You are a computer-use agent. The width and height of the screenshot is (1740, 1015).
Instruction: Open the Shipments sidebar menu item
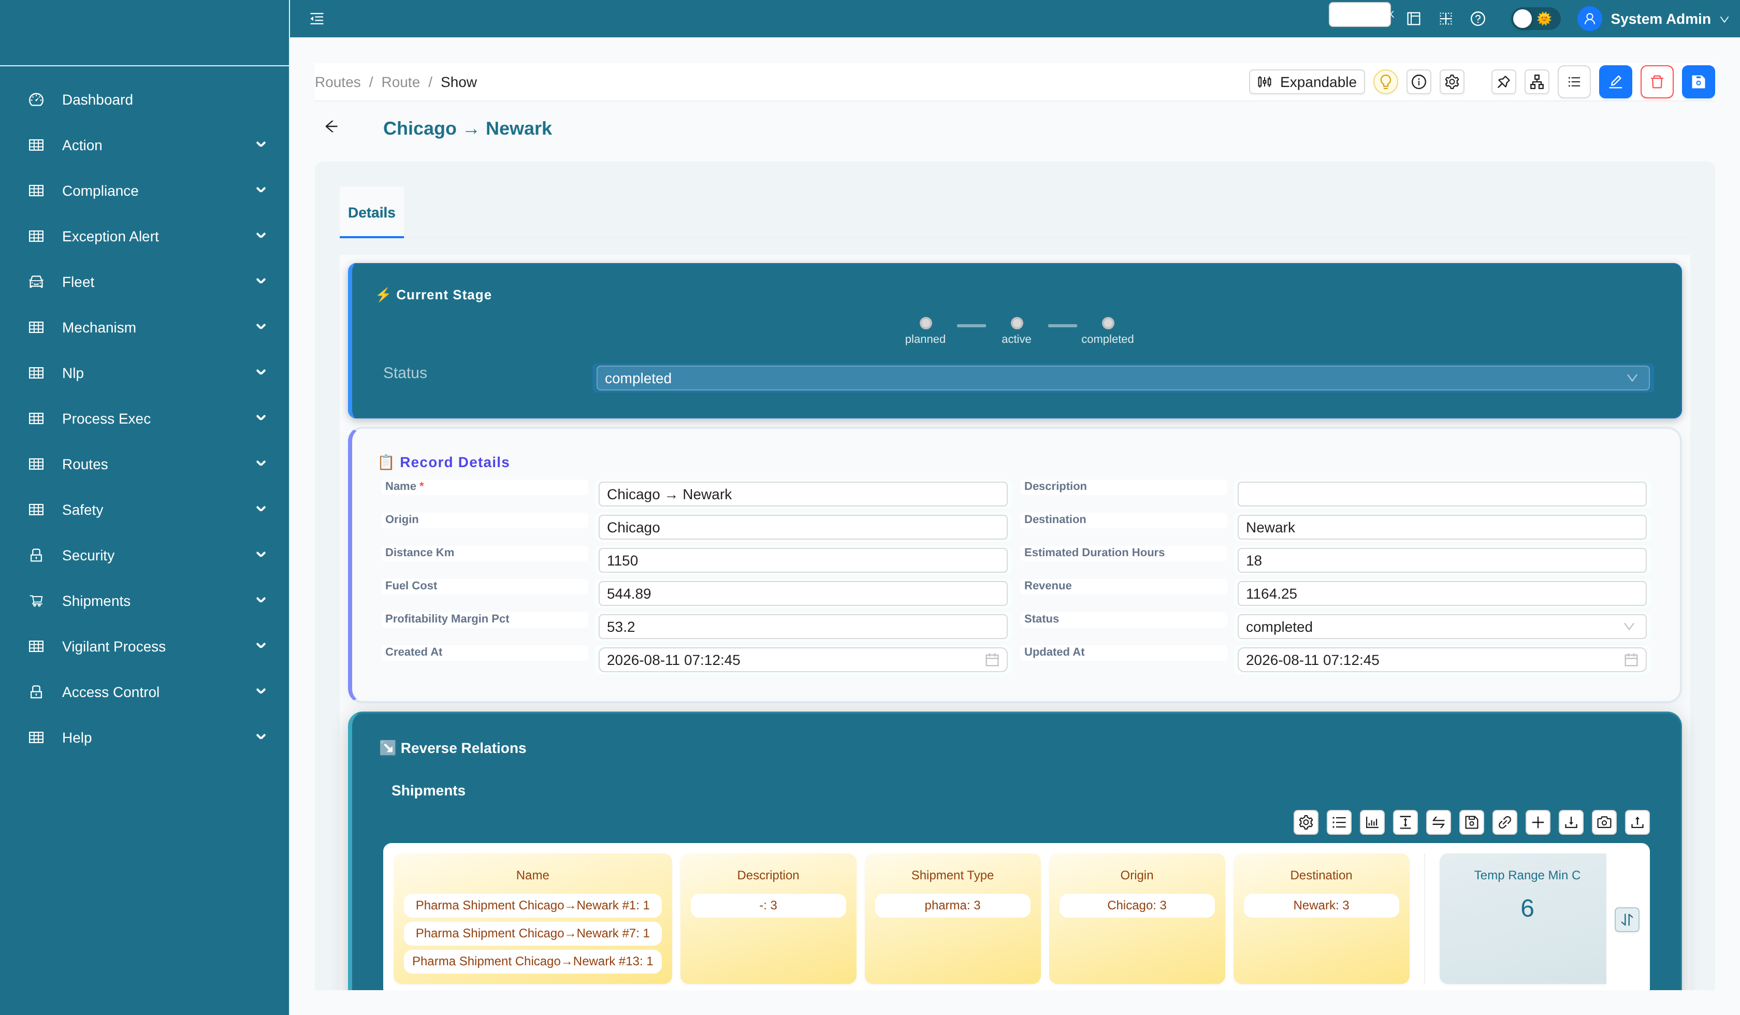144,601
